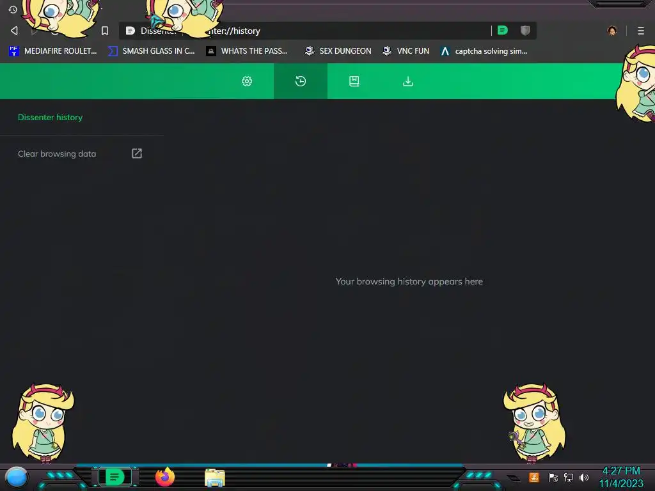
Task: Switch to the Downloads tab
Action: tap(408, 81)
